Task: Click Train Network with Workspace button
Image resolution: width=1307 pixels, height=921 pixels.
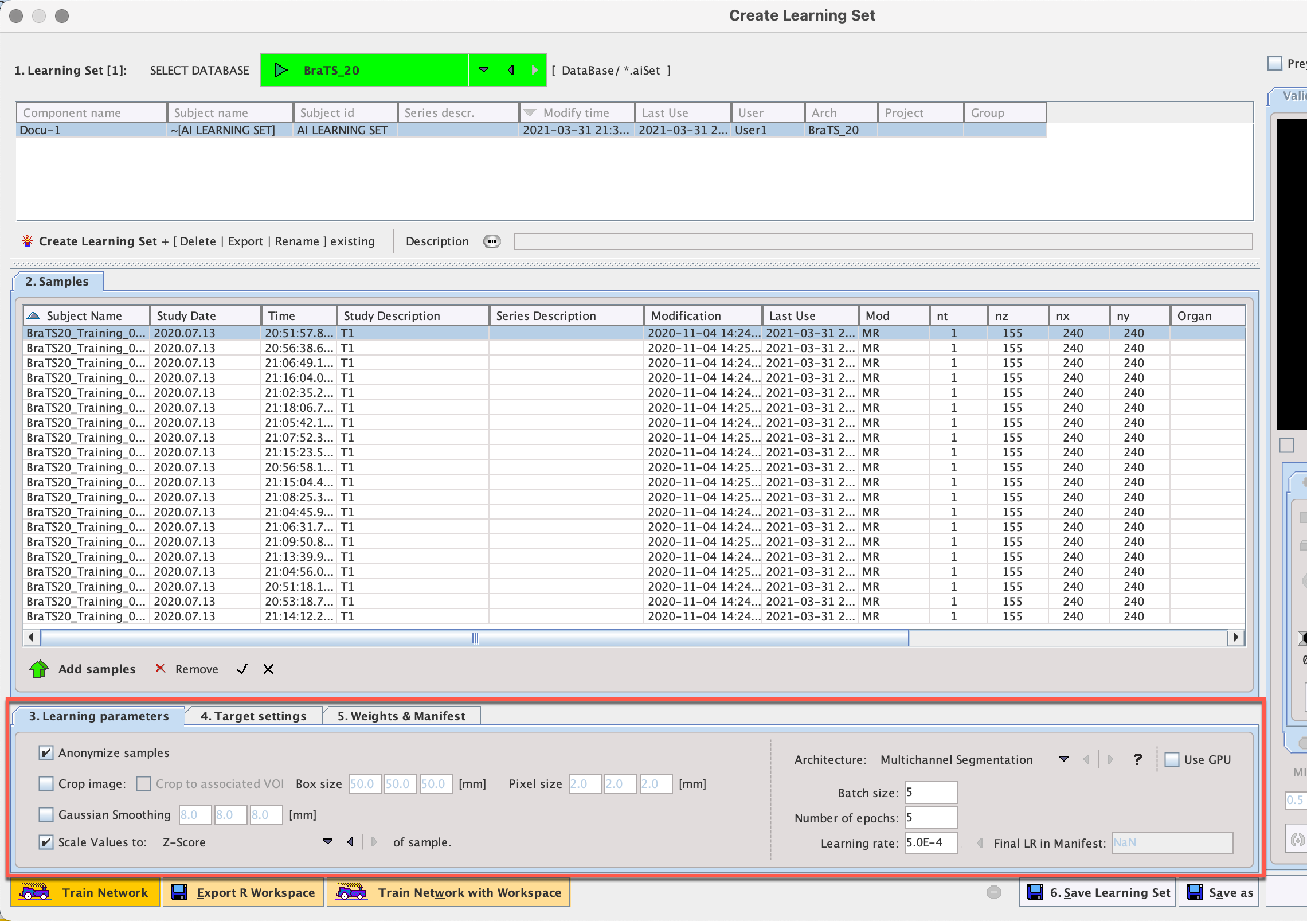Action: 448,892
